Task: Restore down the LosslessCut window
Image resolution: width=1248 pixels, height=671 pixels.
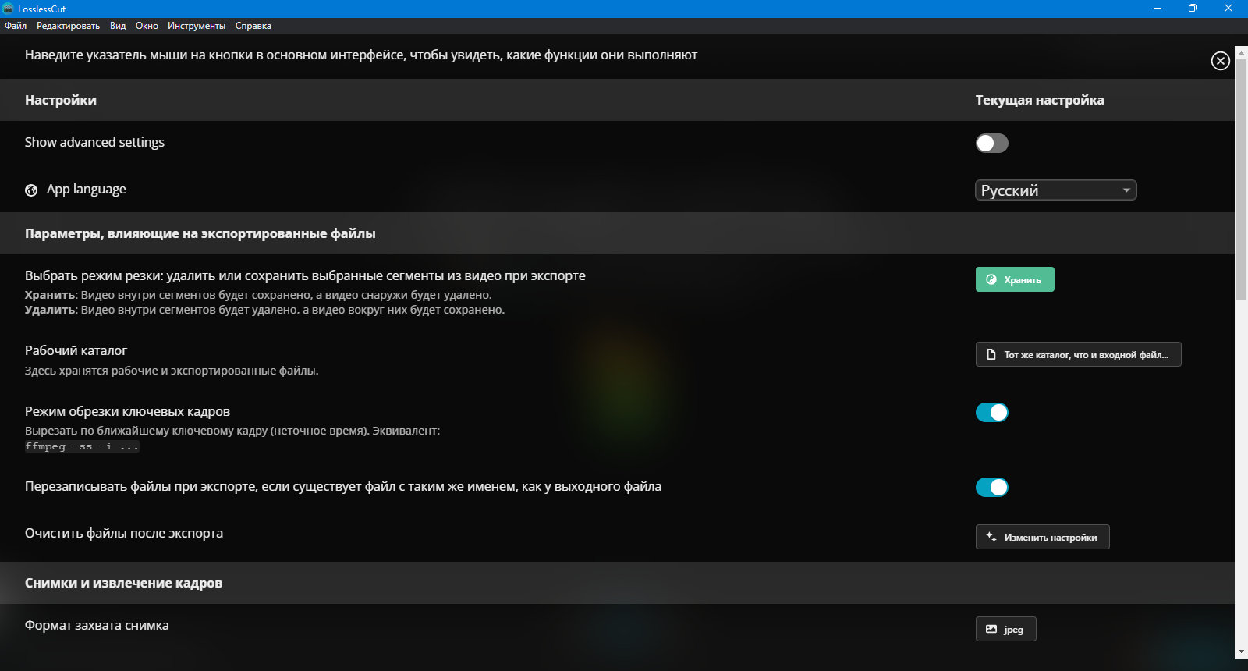Action: 1193,9
